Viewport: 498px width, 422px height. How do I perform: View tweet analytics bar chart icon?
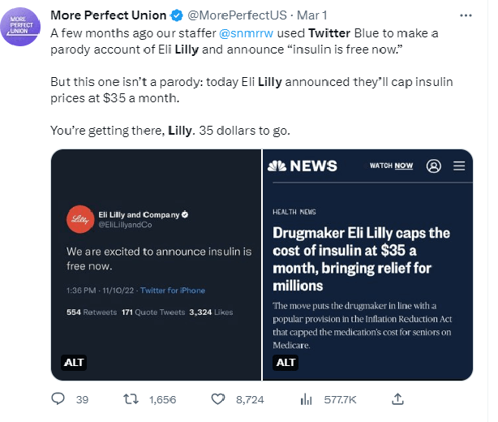click(307, 399)
